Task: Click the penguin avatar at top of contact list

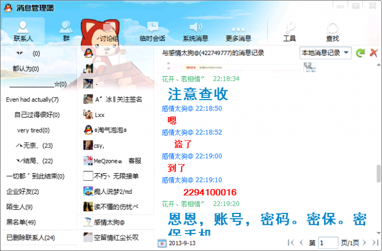Action: pos(88,53)
